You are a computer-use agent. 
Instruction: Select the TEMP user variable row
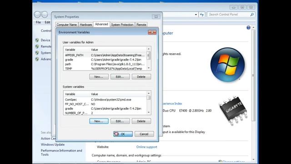(x=105, y=68)
